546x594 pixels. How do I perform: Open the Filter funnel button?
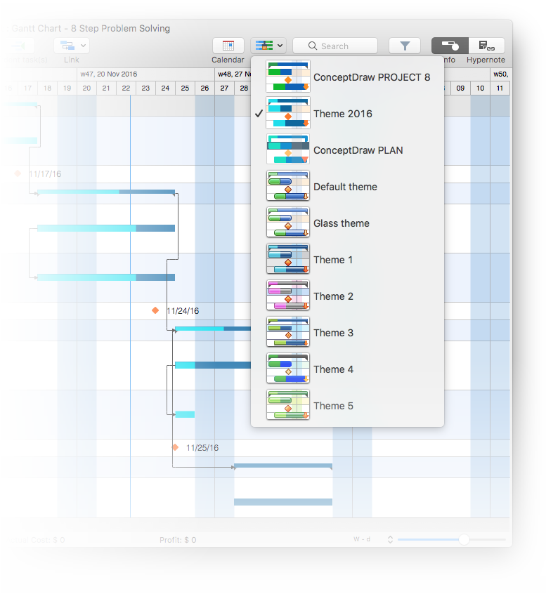click(x=405, y=46)
